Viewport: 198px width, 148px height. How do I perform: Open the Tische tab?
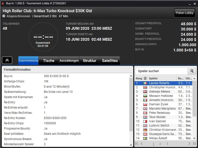[x=49, y=61]
